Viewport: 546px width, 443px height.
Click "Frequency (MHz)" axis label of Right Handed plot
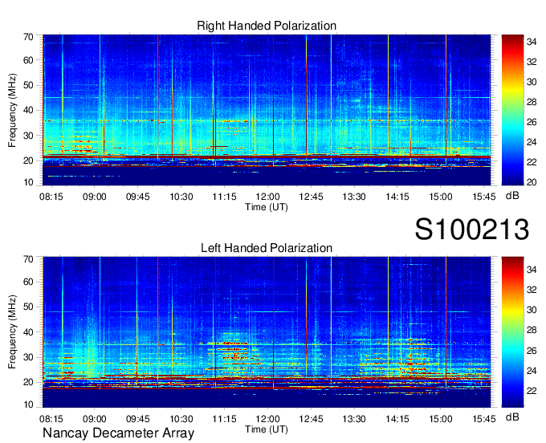tap(12, 110)
